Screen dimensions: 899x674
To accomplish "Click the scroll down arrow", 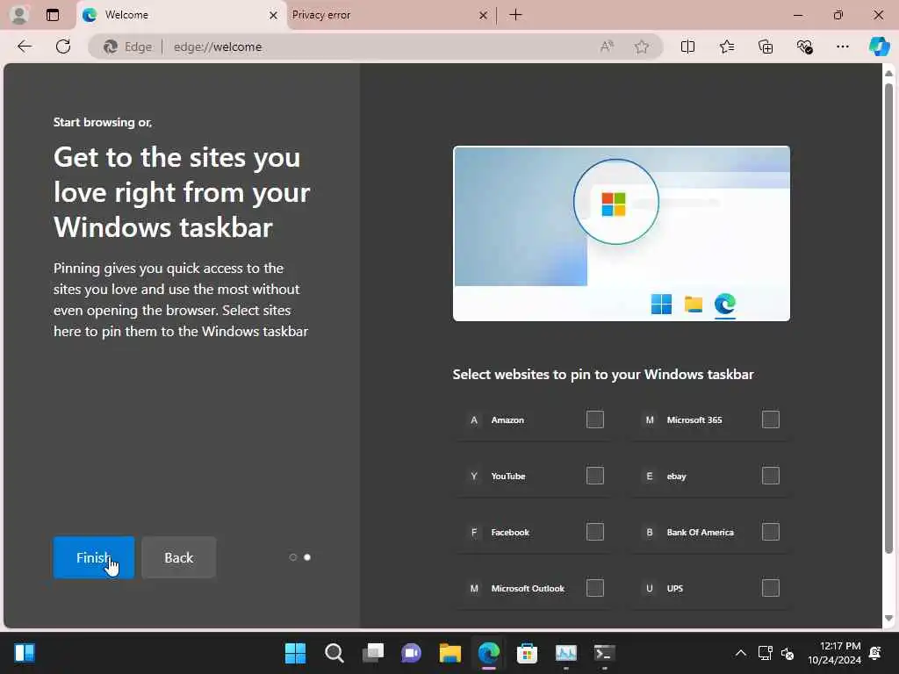I will pyautogui.click(x=888, y=619).
